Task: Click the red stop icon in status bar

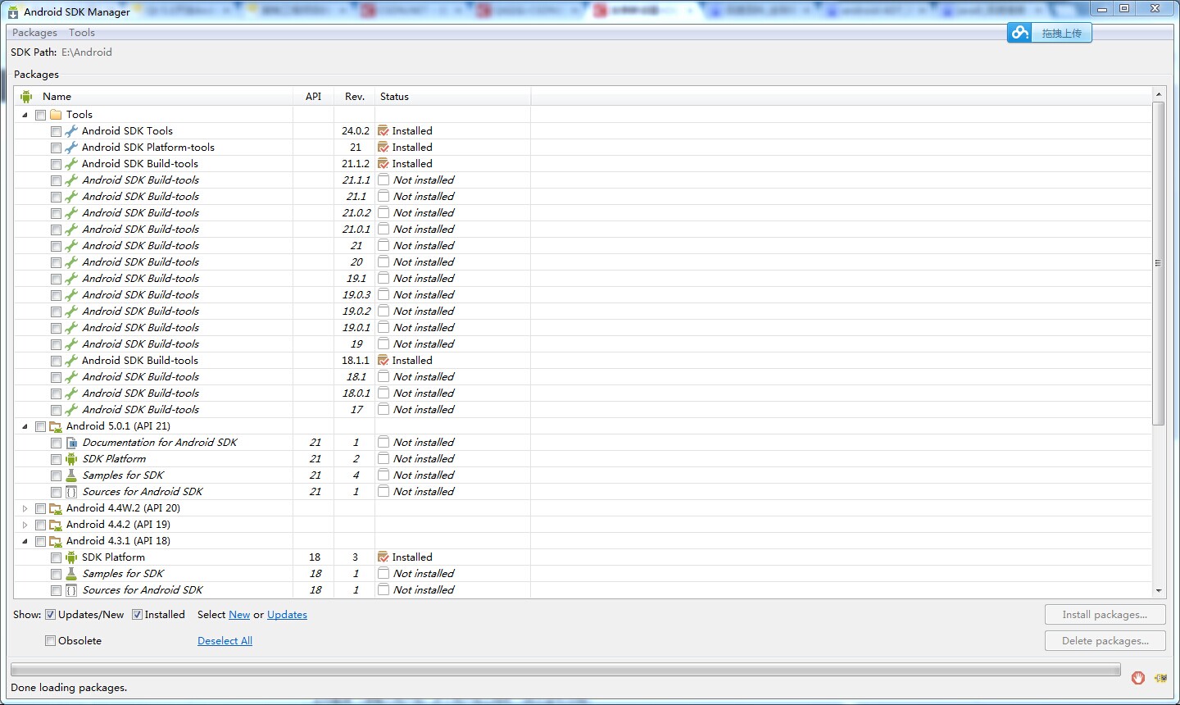Action: 1138,678
